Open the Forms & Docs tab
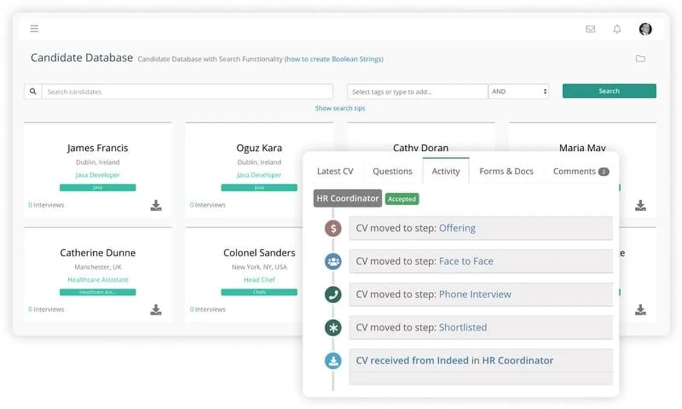The image size is (682, 409). point(506,171)
